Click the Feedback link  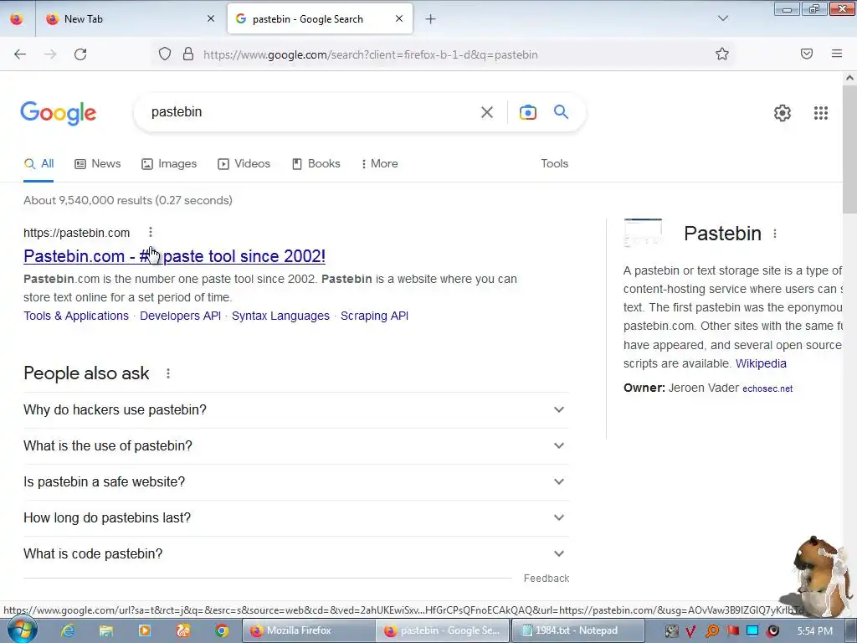click(546, 579)
